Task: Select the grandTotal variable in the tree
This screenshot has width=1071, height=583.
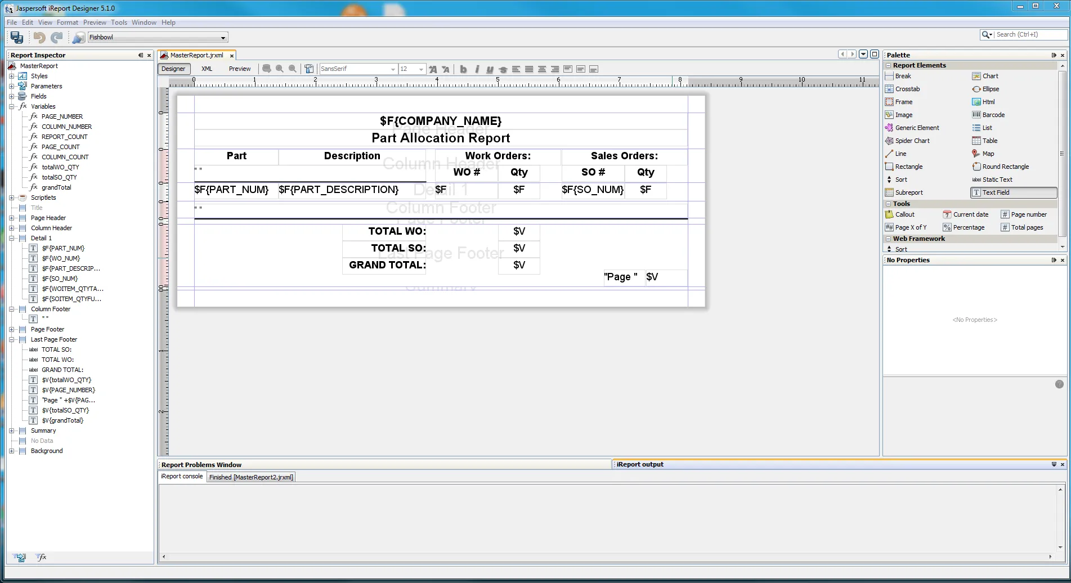Action: 56,187
